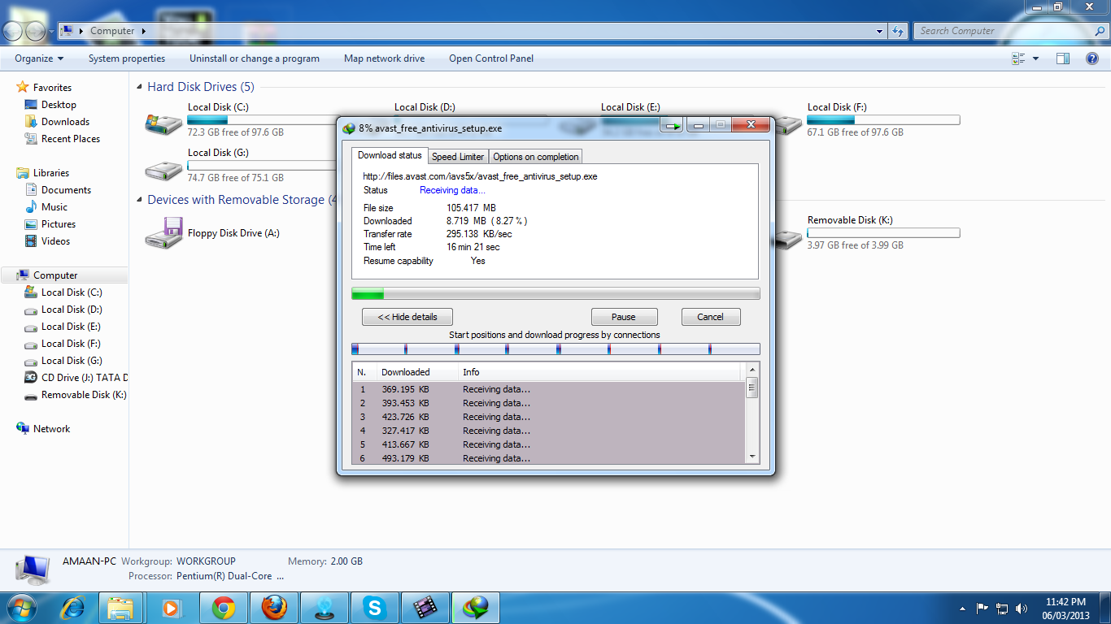This screenshot has width=1111, height=624.
Task: Open the Organize dropdown menu
Action: tap(39, 58)
